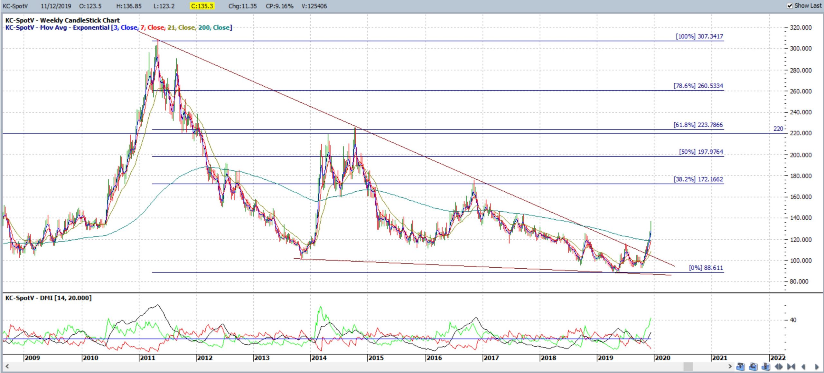This screenshot has height=373, width=824.
Task: Click the 320.000 price axis label
Action: pyautogui.click(x=801, y=28)
